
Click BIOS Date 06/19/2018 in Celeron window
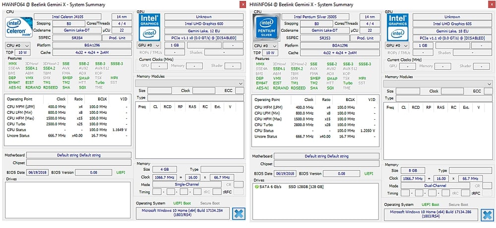click(38, 173)
